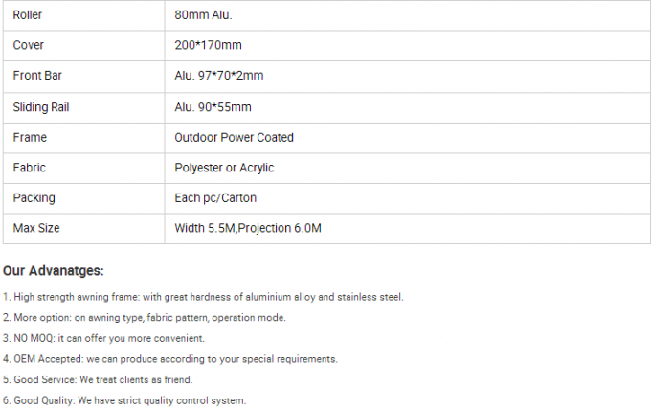Screen dimensions: 651x410
Task: Click the 80mm Alu. value cell
Action: tap(204, 15)
